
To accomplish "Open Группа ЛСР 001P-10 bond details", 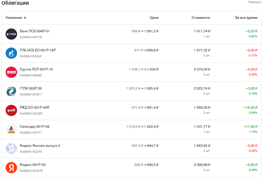I will tap(36, 69).
